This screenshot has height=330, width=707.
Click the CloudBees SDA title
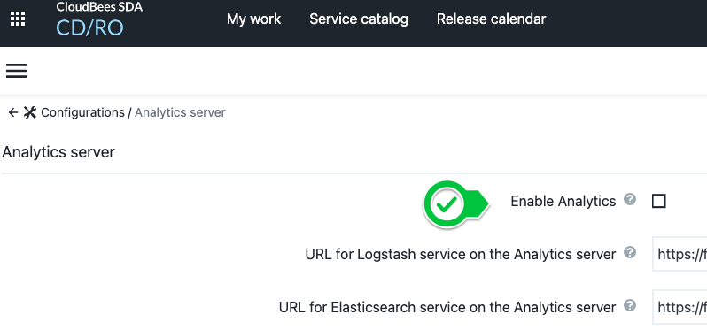(x=99, y=7)
